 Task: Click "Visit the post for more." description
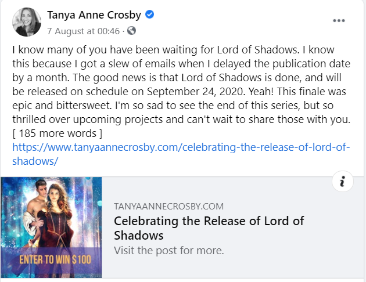(168, 251)
